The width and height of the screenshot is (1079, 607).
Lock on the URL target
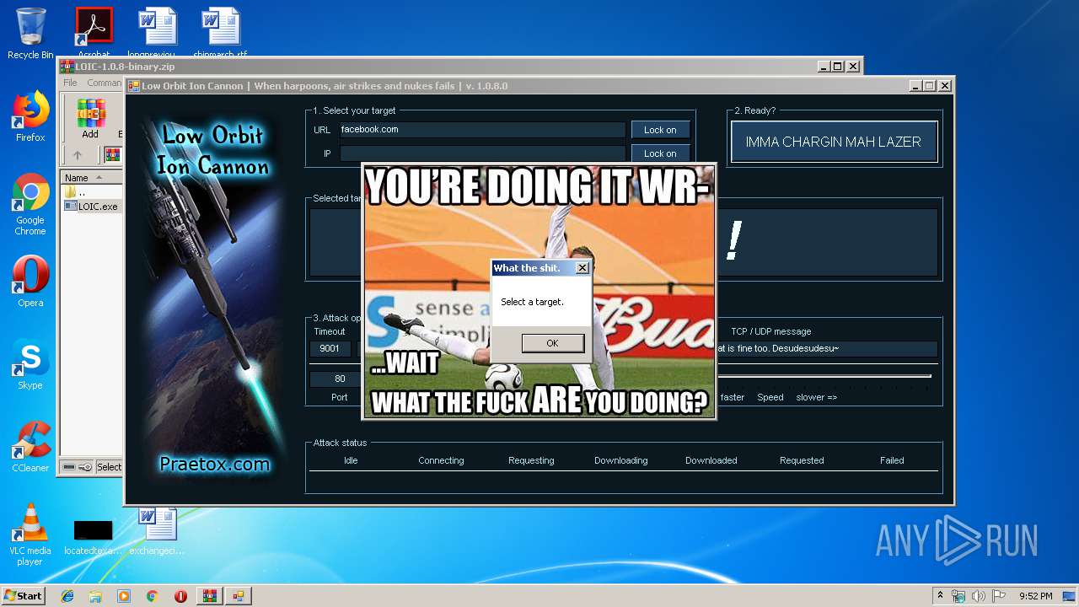[x=660, y=130]
